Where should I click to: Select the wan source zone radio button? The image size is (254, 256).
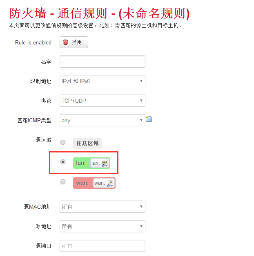click(63, 182)
